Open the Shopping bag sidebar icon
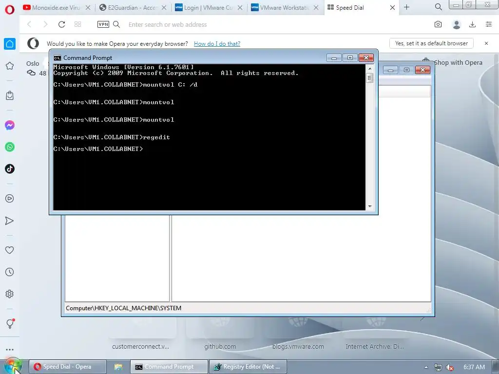The width and height of the screenshot is (499, 374). point(10,95)
